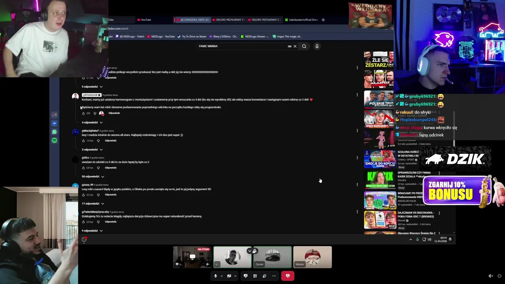Open three-dot menu on @TwitchShotyZycia-n2q comment
Viewport: 505px width, 284px height.
(357, 212)
